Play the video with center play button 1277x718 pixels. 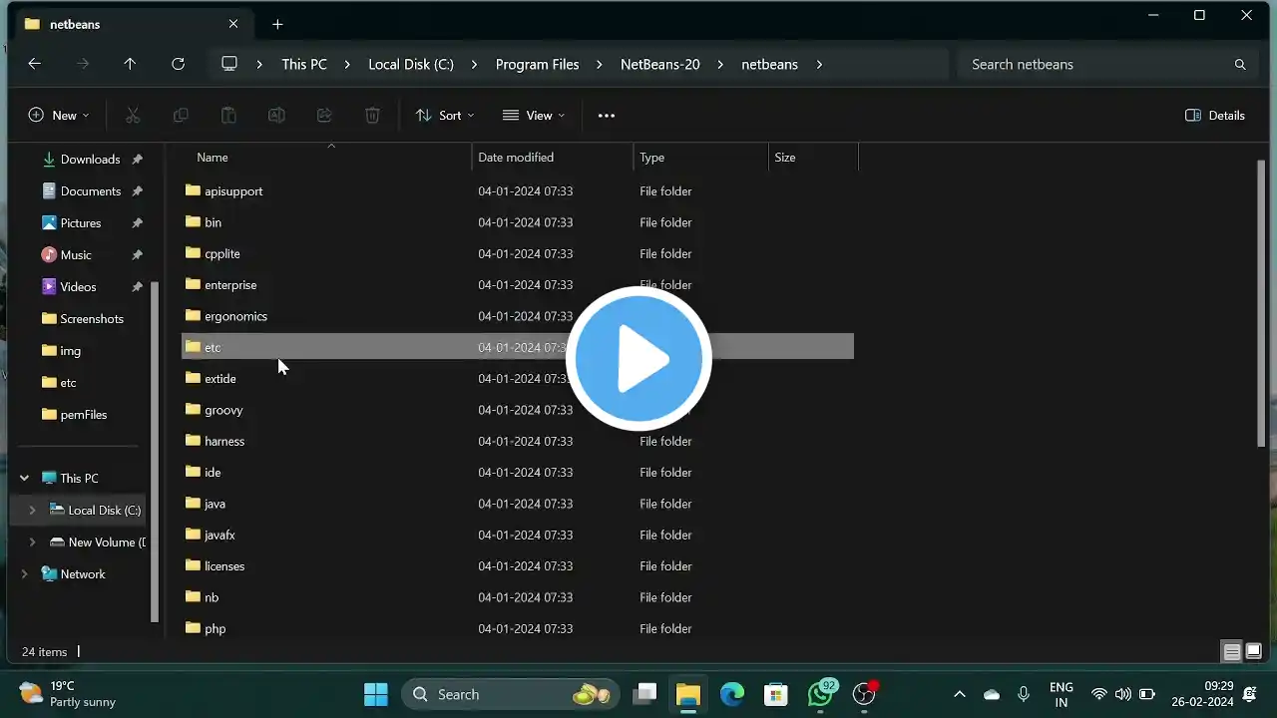click(x=638, y=359)
